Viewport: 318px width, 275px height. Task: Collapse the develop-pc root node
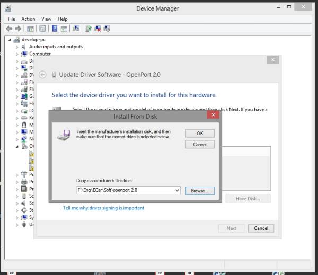point(10,40)
